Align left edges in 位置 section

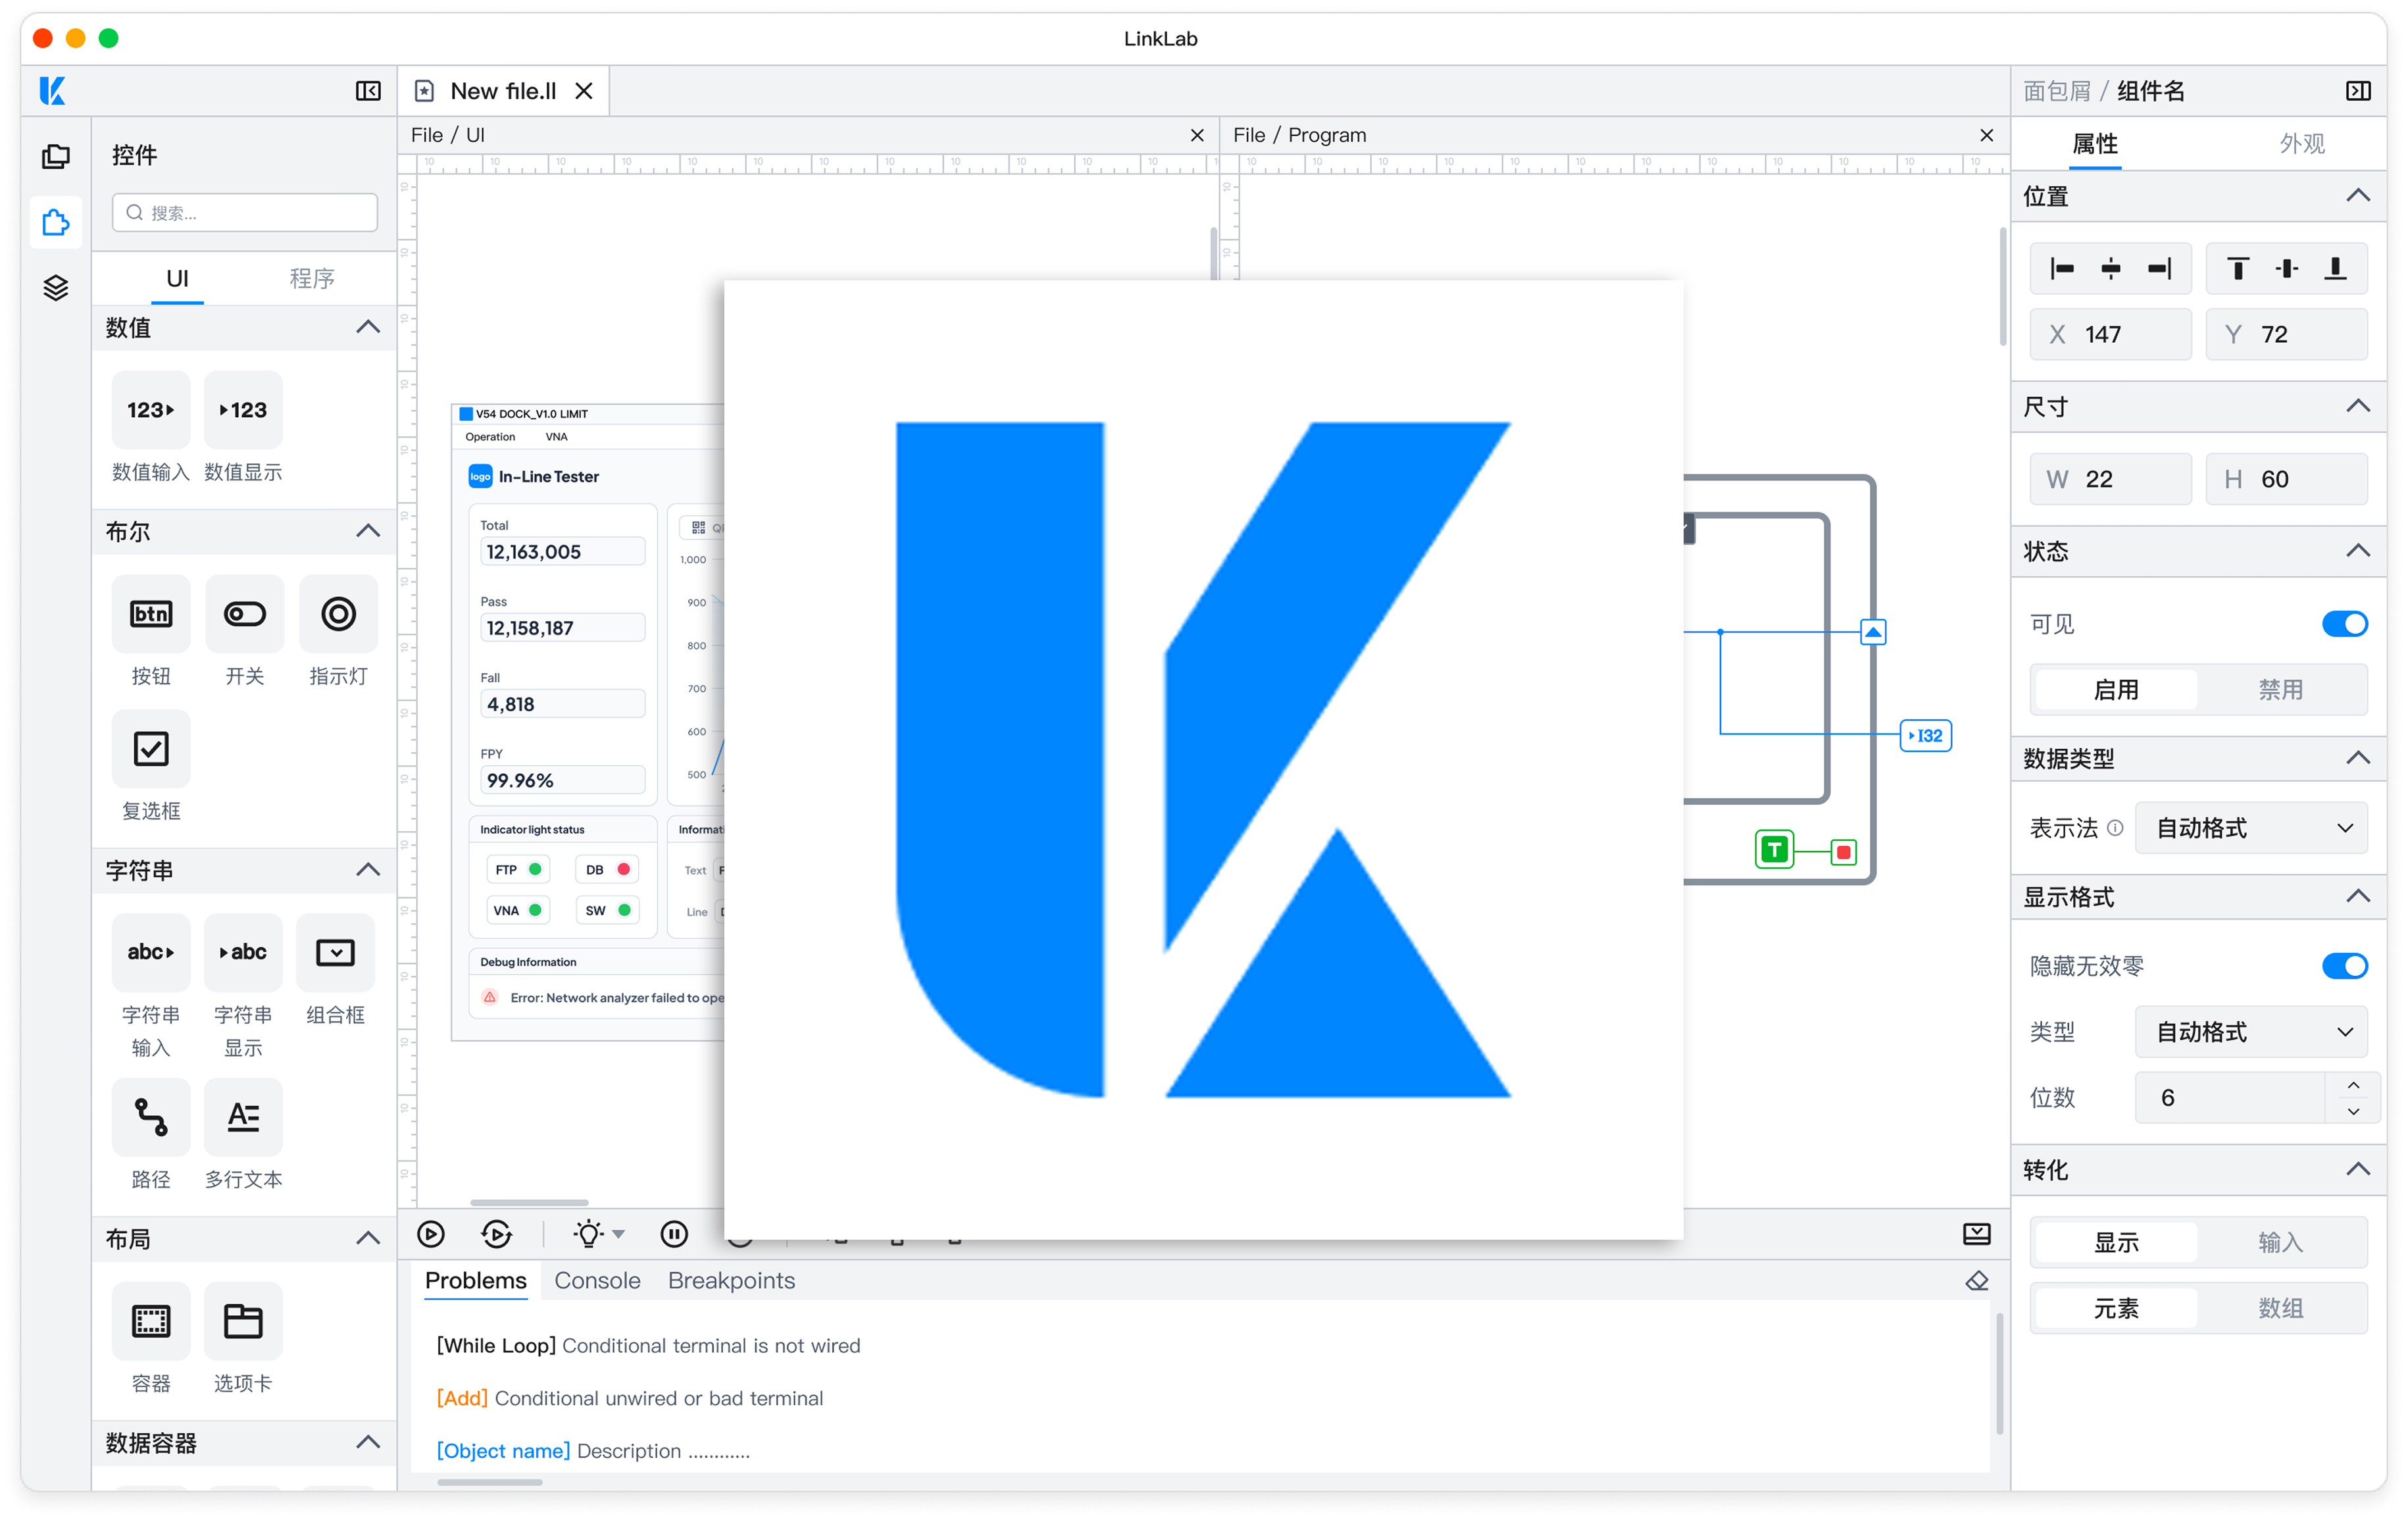click(x=2062, y=268)
